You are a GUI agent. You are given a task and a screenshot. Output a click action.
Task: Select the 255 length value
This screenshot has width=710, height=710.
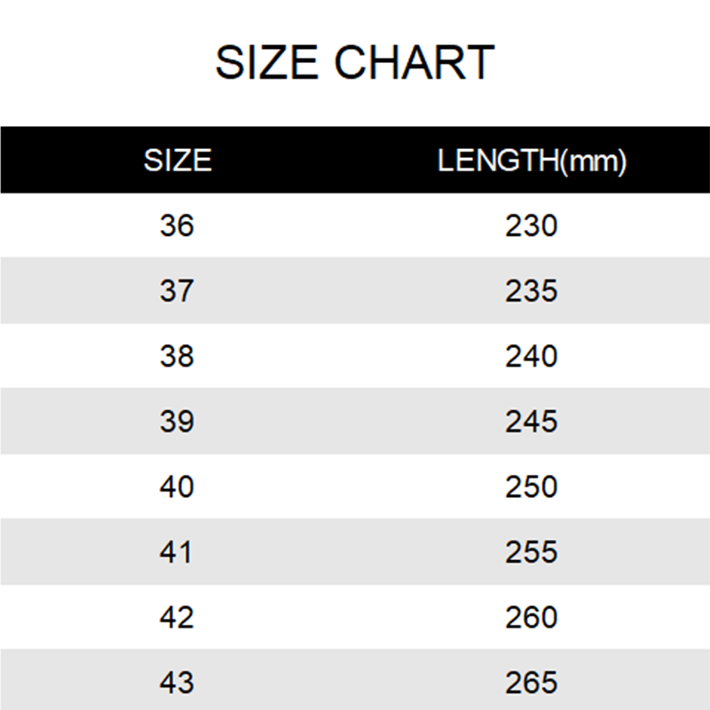532,552
